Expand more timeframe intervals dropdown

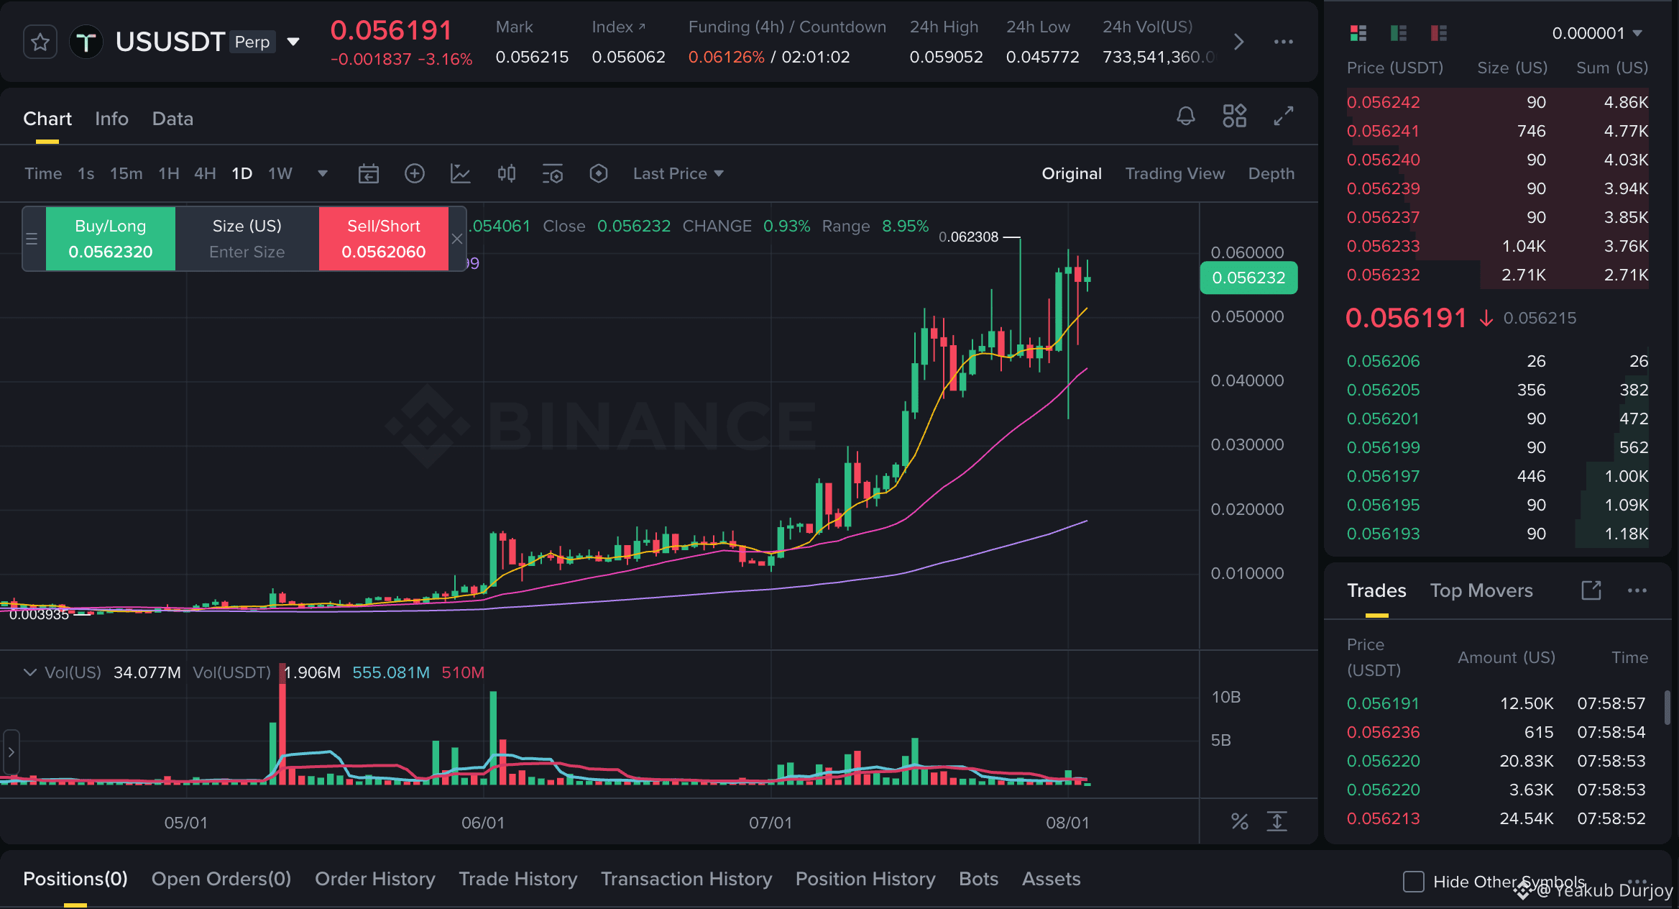[x=323, y=173]
